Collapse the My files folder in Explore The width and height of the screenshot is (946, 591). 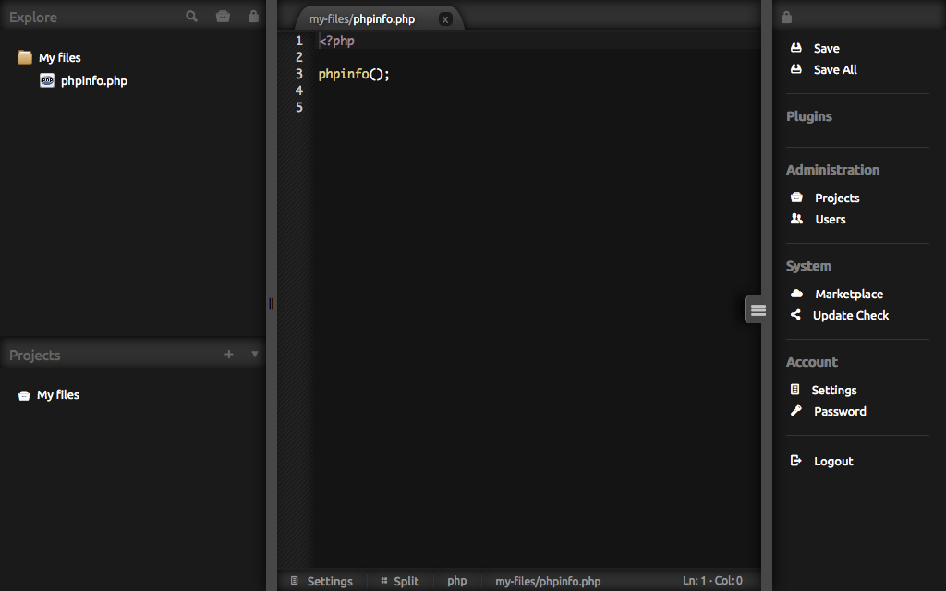(x=23, y=56)
